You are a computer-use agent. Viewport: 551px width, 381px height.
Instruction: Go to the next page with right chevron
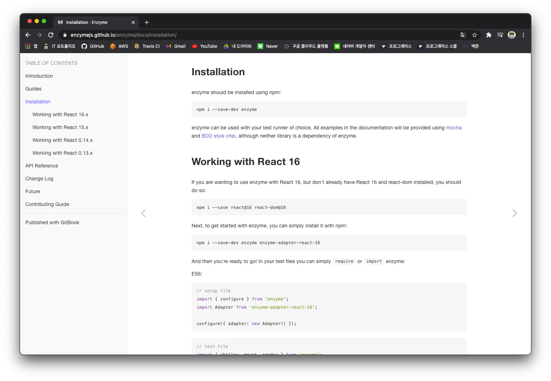(x=515, y=213)
